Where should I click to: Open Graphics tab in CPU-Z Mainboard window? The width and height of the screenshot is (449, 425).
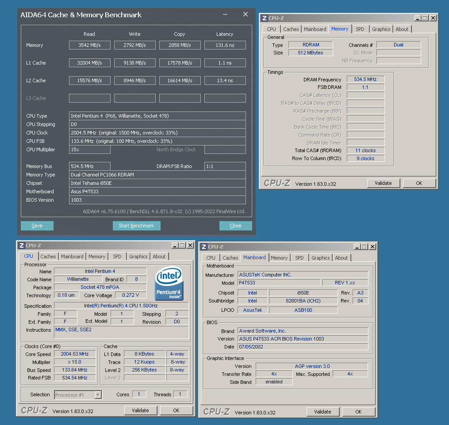[x=320, y=258]
